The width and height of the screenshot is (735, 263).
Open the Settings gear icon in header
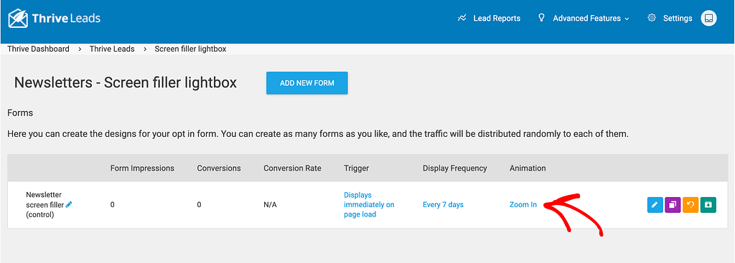click(x=652, y=18)
